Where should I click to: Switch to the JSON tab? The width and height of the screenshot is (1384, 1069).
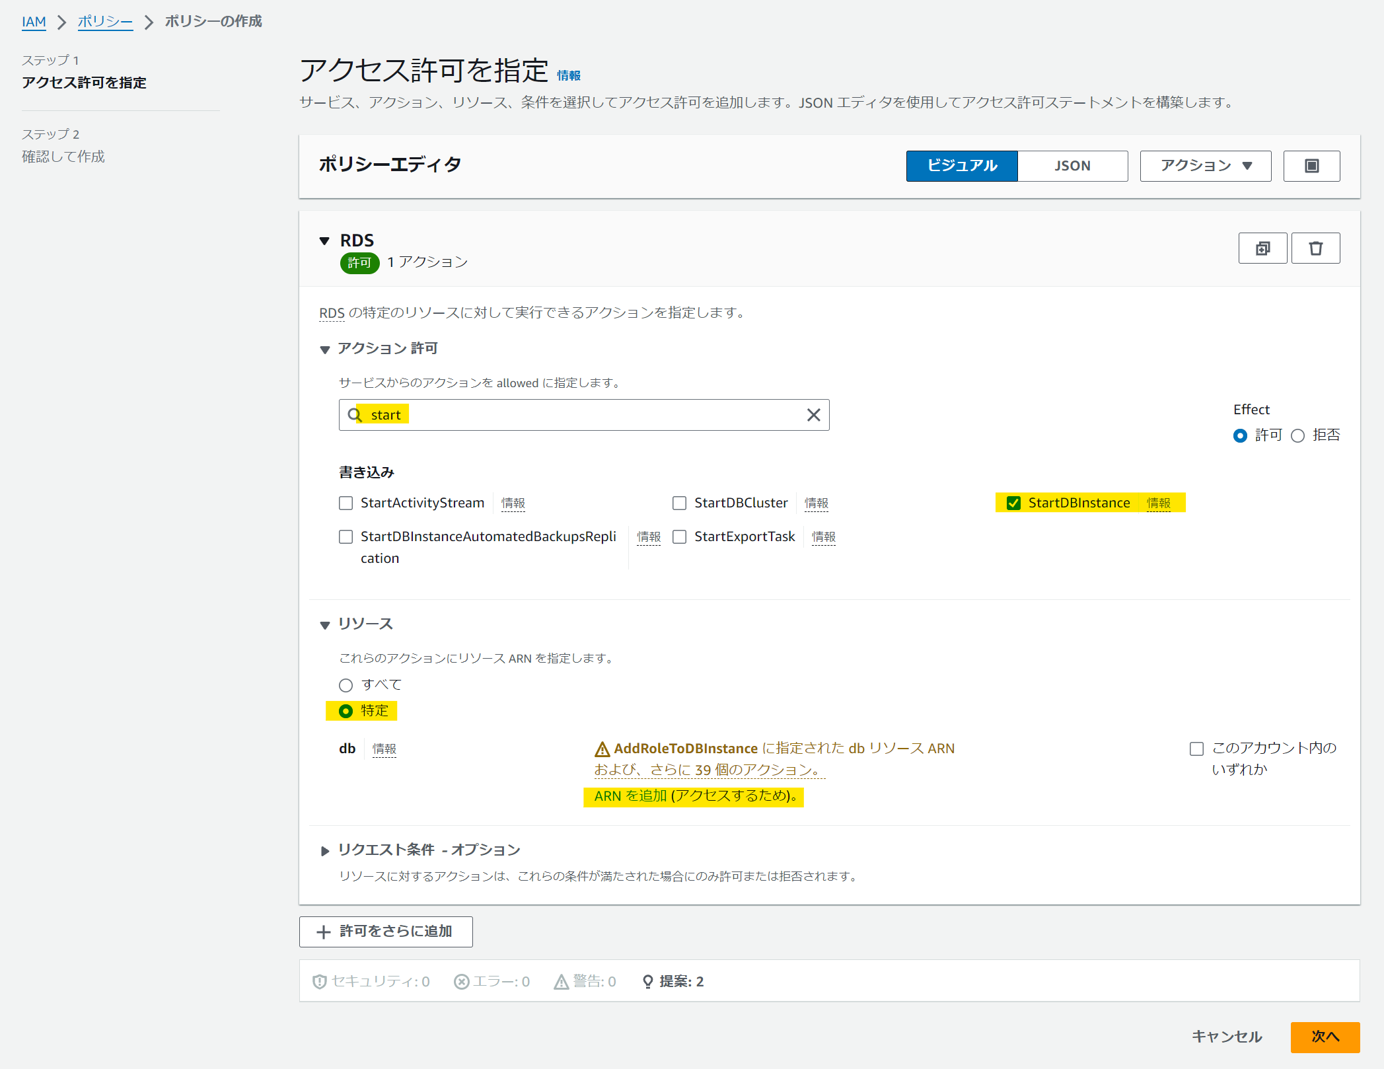(x=1072, y=166)
